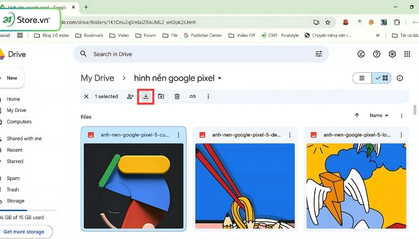Viewport: 419px width, 239px height.
Task: Download the selected file
Action: point(146,97)
